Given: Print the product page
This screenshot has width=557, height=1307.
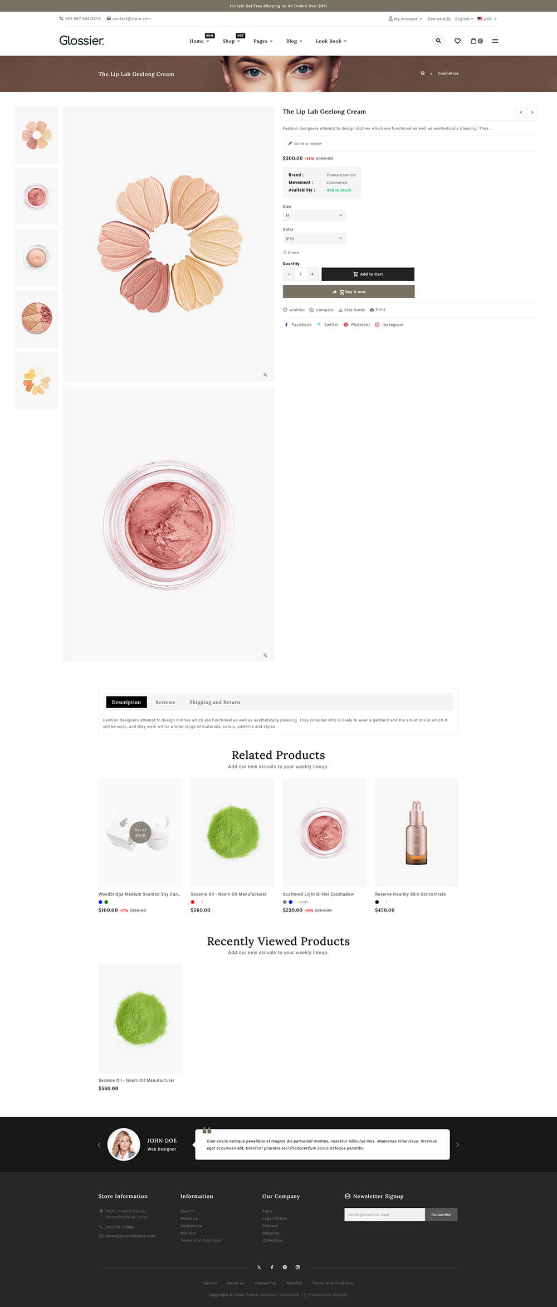Looking at the screenshot, I should (x=377, y=310).
